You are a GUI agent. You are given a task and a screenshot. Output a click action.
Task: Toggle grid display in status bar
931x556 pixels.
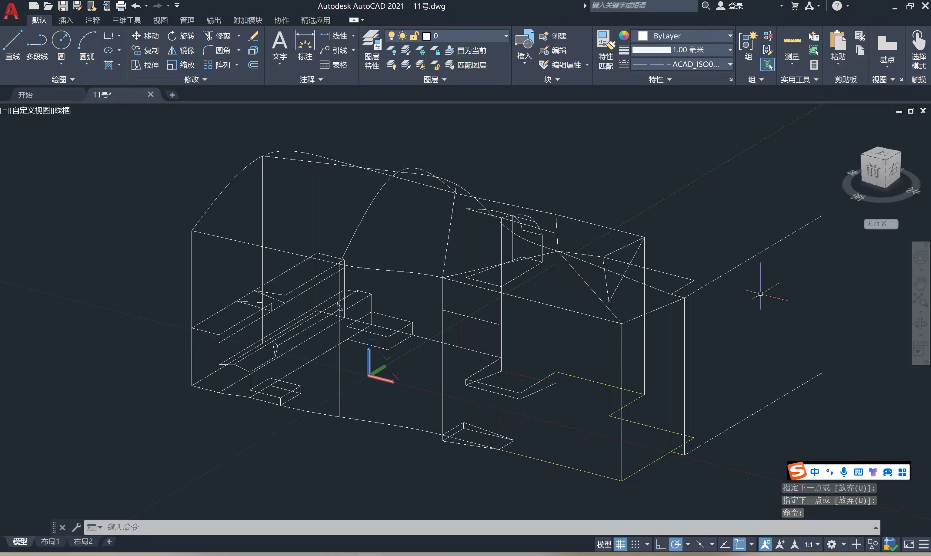[621, 544]
